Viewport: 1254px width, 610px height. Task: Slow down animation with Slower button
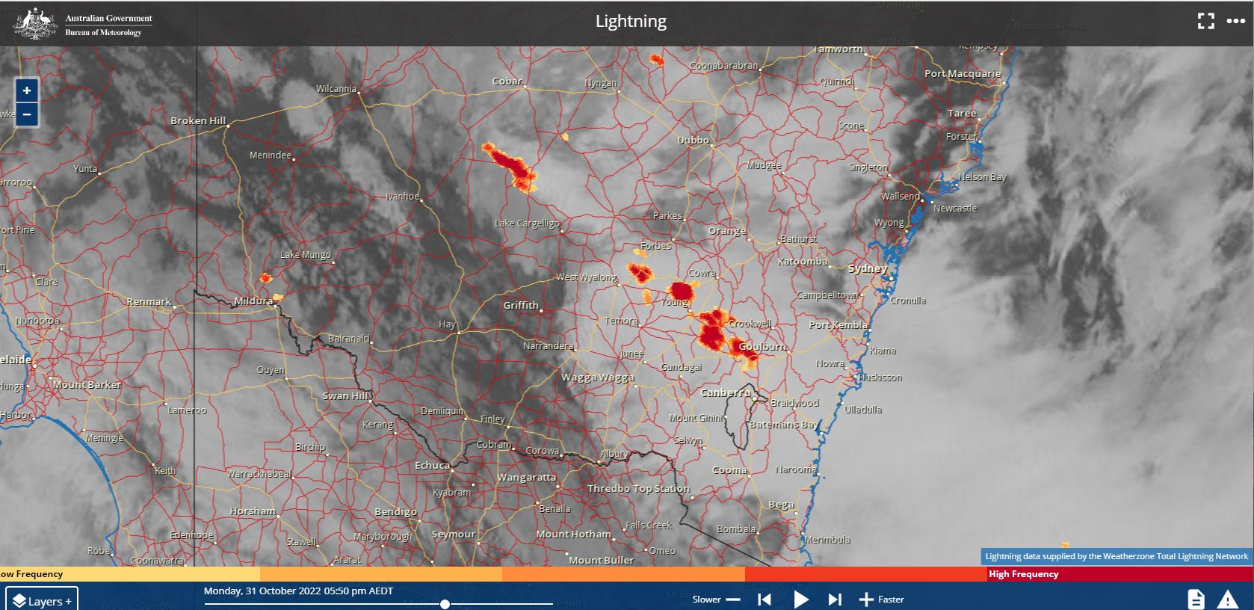716,599
